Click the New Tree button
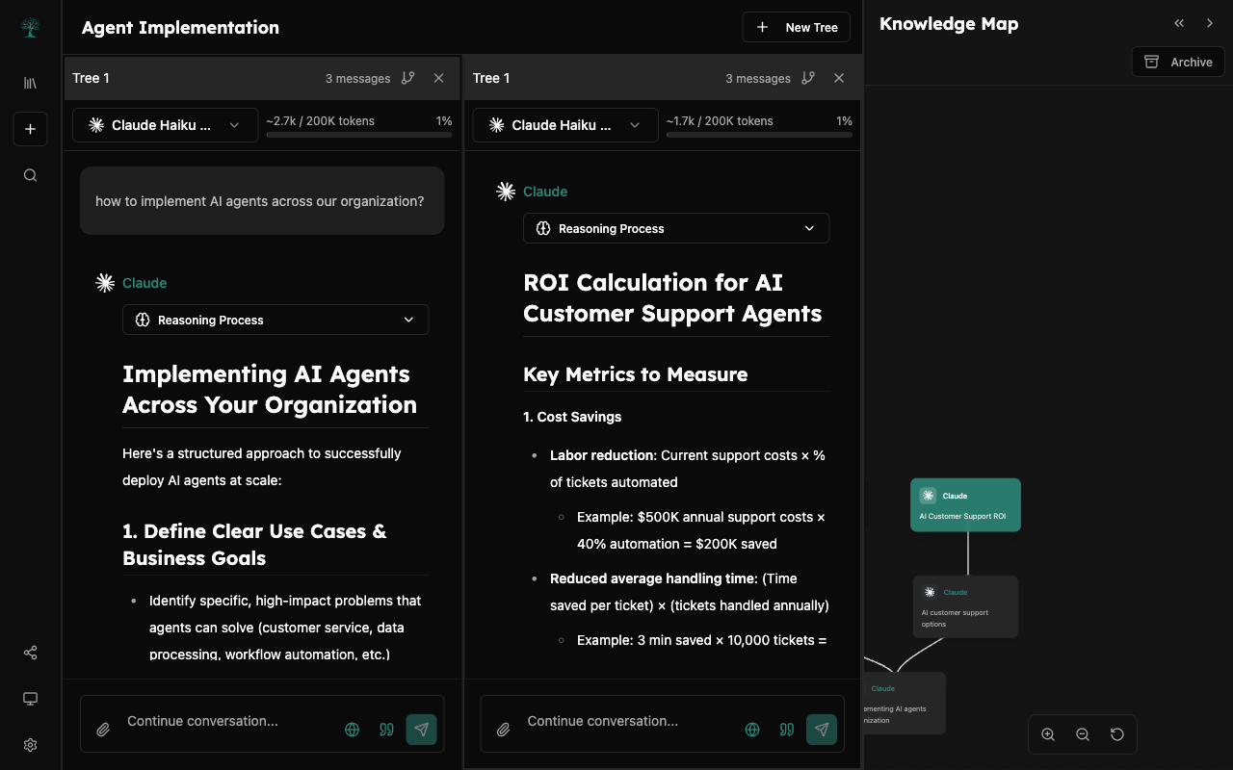 tap(796, 27)
